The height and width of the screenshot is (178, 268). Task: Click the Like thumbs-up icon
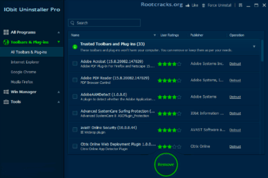(x=188, y=5)
